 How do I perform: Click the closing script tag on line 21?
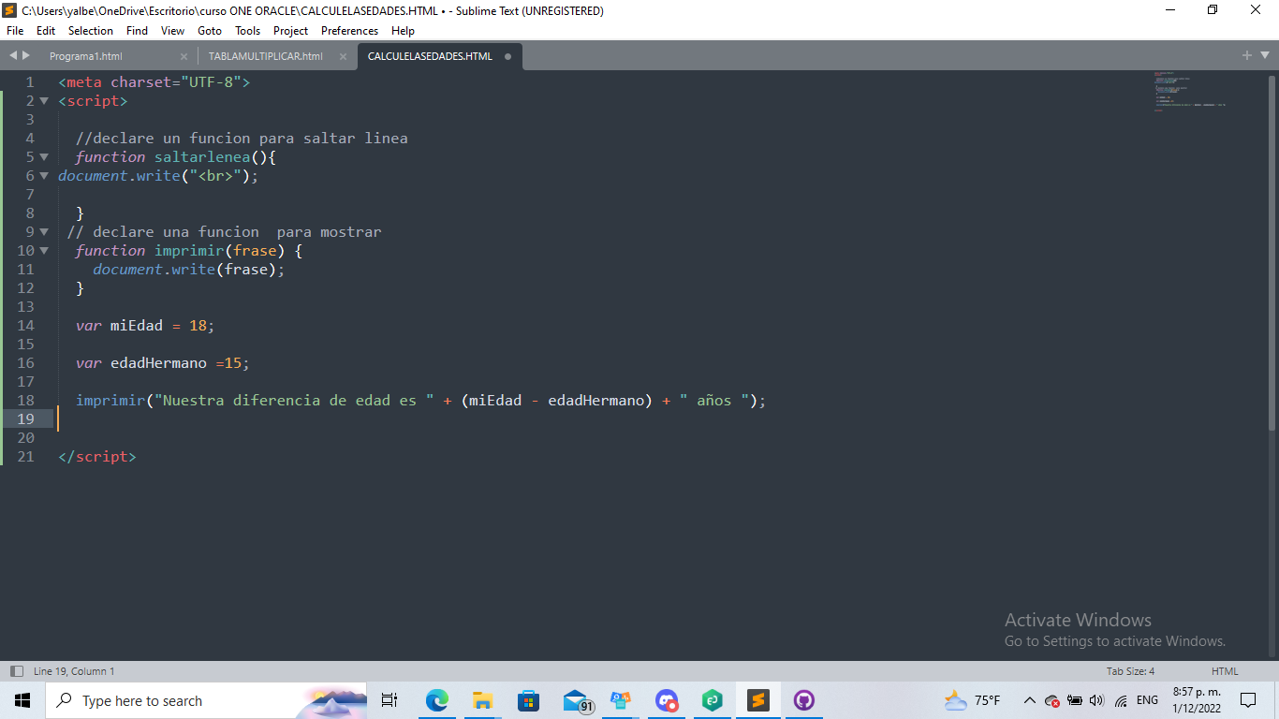point(97,457)
